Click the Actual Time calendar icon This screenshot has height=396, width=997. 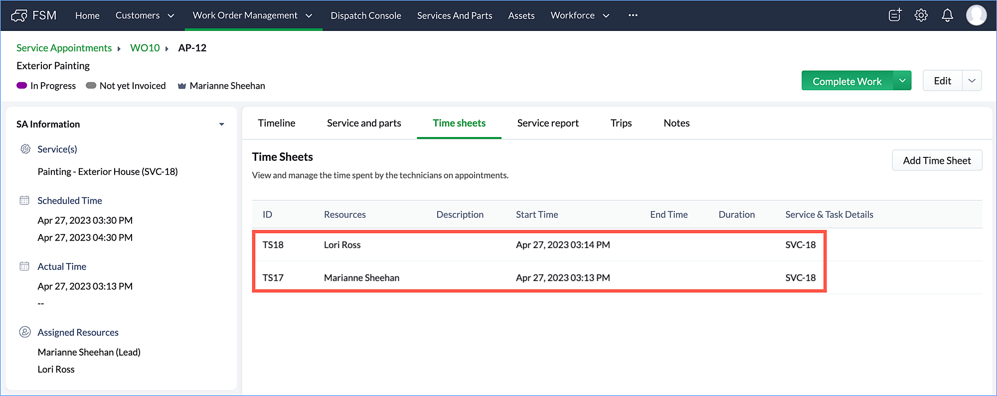point(24,266)
